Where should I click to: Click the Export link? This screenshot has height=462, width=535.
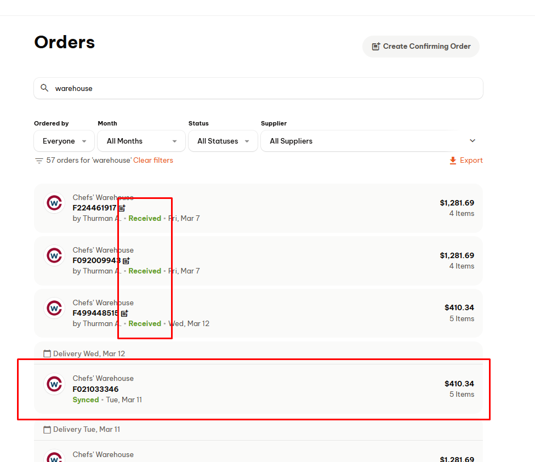466,161
